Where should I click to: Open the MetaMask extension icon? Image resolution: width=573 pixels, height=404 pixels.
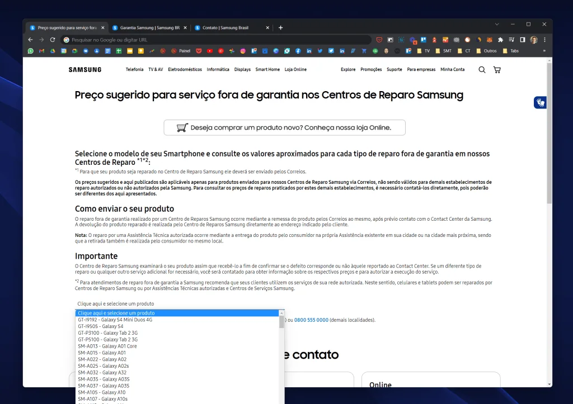489,40
